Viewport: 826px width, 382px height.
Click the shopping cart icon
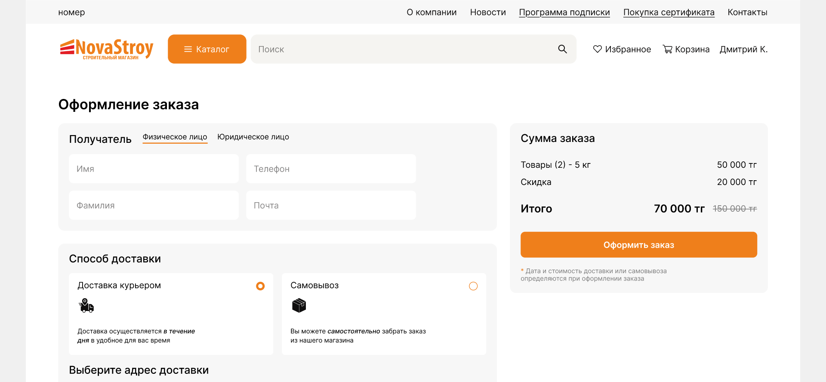pos(667,49)
